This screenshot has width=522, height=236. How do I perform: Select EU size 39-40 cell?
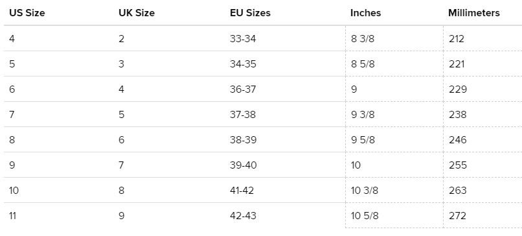click(x=244, y=165)
